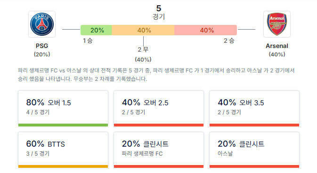Click the (20%) percentage below PSG

(42, 55)
